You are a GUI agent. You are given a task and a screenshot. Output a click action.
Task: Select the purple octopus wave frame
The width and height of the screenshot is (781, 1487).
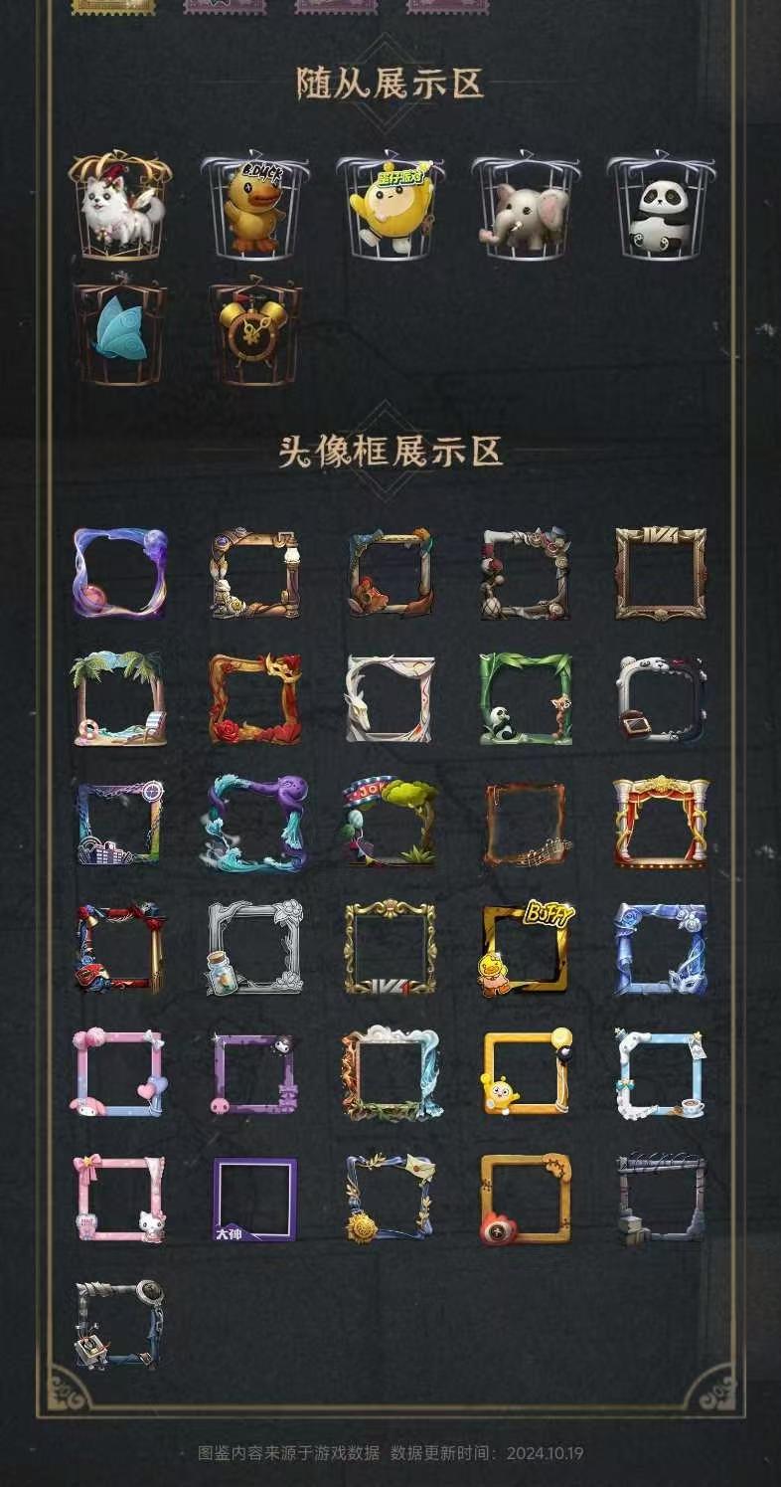coord(257,823)
